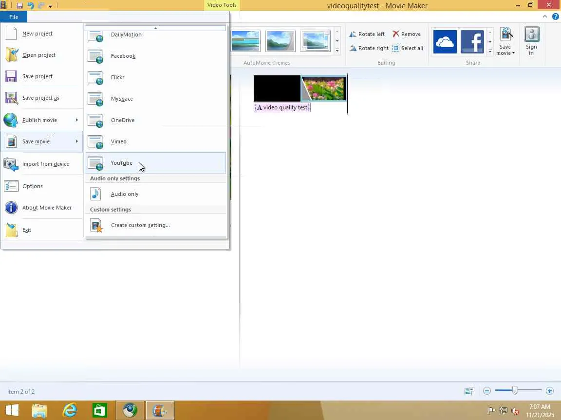
Task: Remove the selected item
Action: (407, 34)
